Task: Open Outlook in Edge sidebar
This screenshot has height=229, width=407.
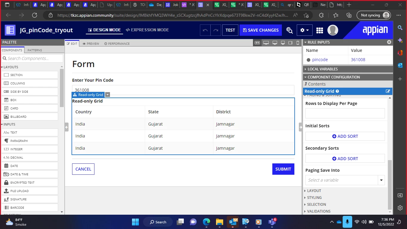Action: pos(400,65)
